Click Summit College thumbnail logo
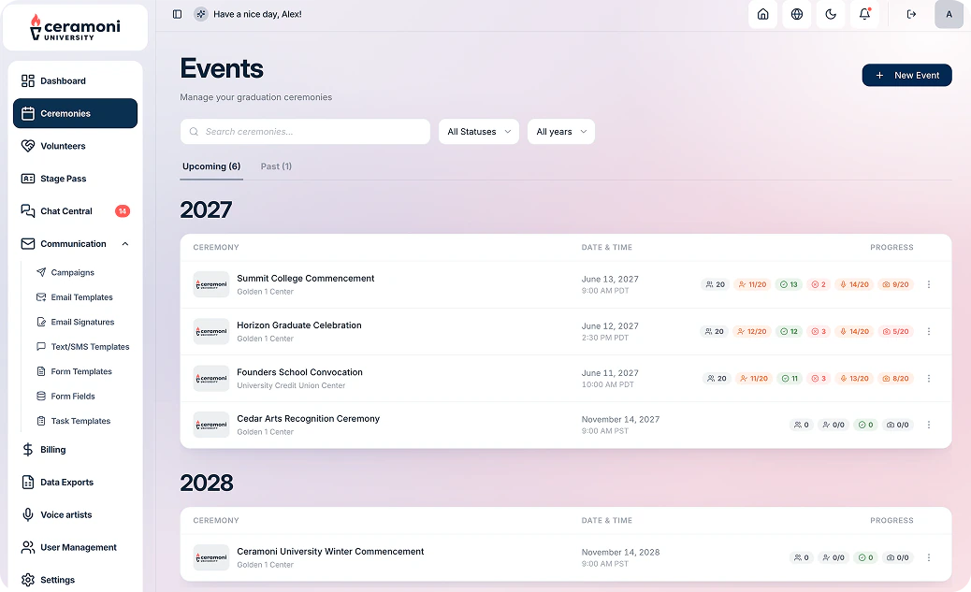The image size is (971, 592). point(211,284)
